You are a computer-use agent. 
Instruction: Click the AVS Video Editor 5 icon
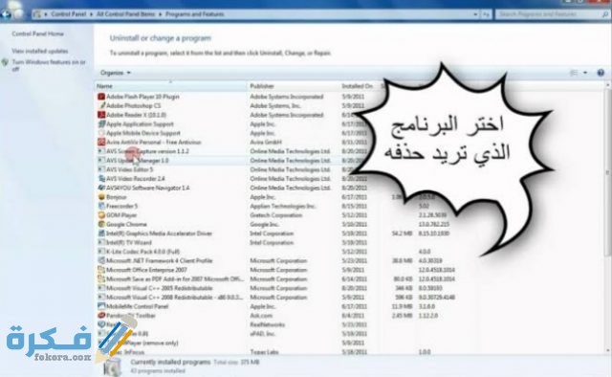[101, 169]
